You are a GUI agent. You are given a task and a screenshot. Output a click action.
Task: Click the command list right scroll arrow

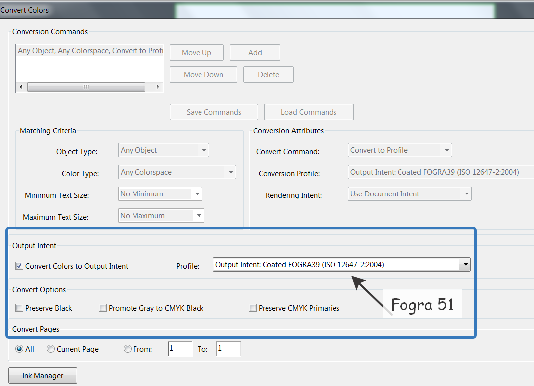tap(158, 87)
